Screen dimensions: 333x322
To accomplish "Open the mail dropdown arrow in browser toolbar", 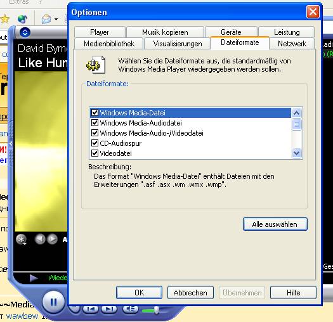I will tap(56, 19).
